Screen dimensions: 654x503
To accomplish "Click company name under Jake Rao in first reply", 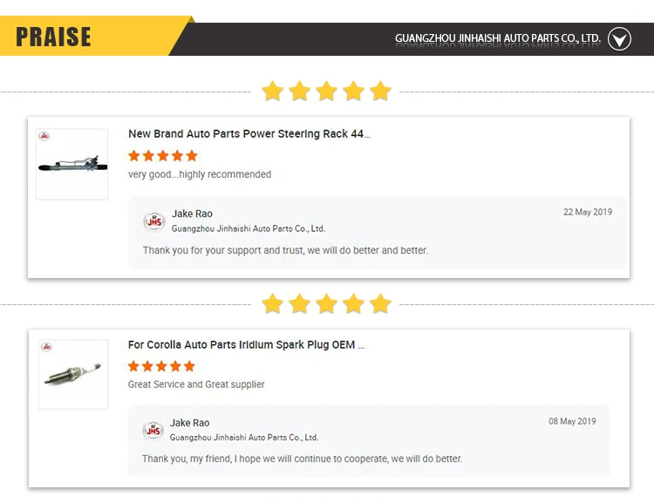I will click(x=249, y=228).
